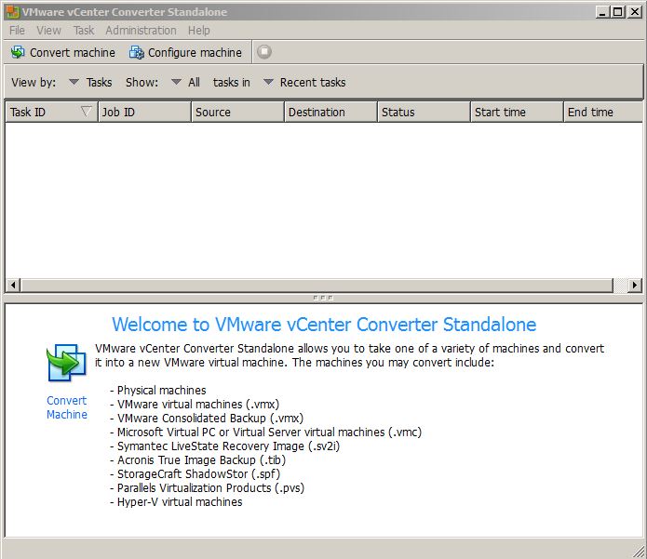Click the End time column header
Viewport: 647px width, 559px height.
coord(603,113)
